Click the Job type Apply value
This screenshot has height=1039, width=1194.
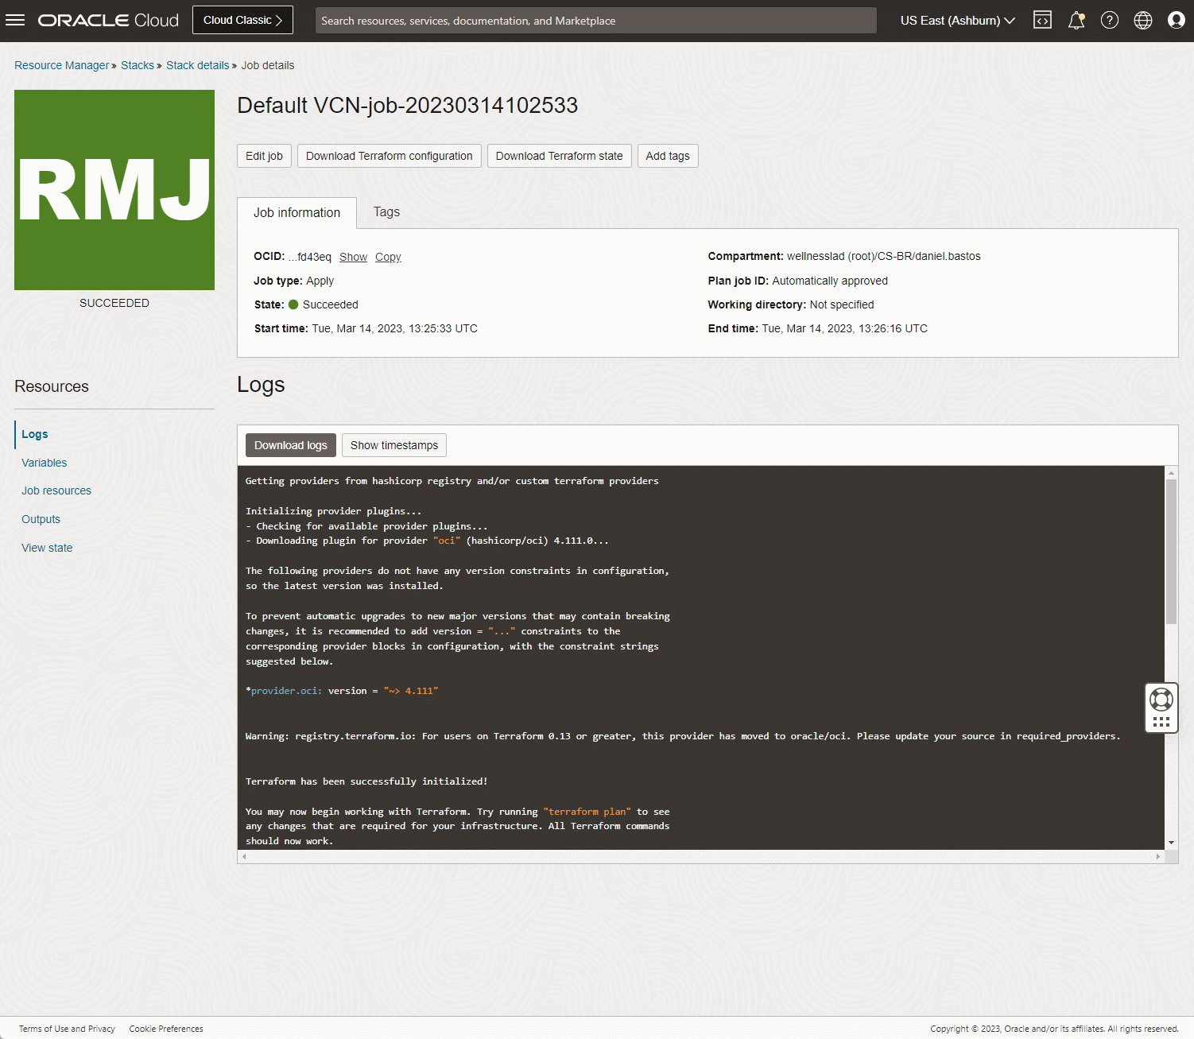click(x=320, y=281)
